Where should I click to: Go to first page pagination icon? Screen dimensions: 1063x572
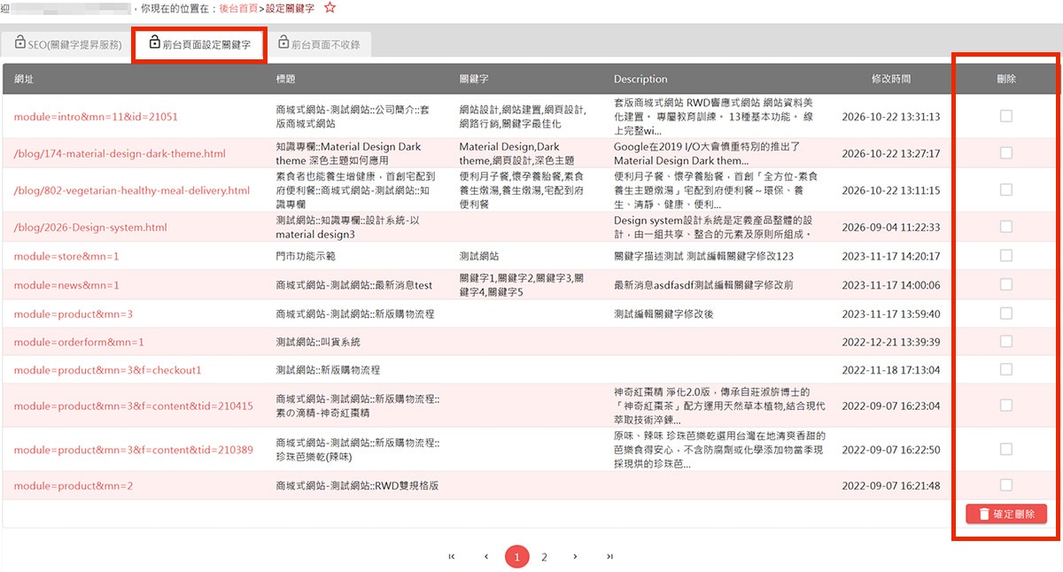pyautogui.click(x=452, y=556)
